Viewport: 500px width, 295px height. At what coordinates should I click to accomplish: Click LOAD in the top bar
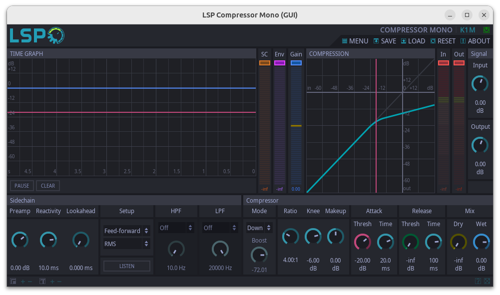[x=413, y=41]
